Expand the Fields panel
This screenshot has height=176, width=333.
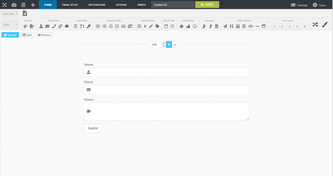pyautogui.click(x=10, y=25)
